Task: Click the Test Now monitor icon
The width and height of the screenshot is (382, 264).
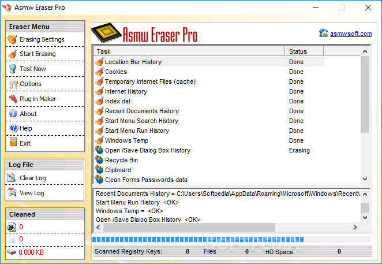Action: (13, 69)
